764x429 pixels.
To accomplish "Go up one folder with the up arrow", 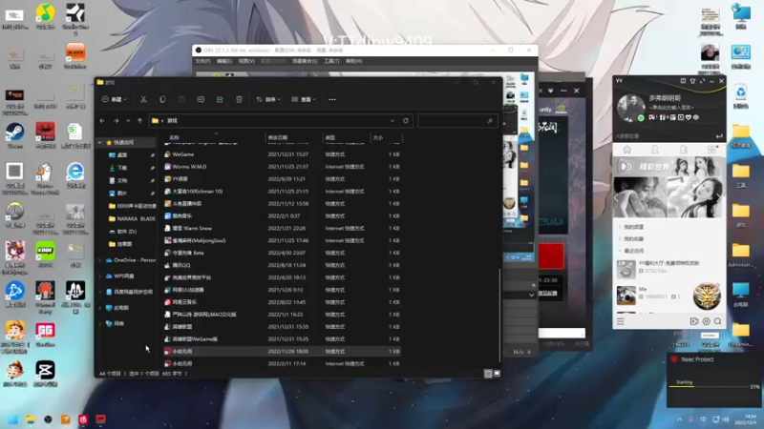I will 139,121.
